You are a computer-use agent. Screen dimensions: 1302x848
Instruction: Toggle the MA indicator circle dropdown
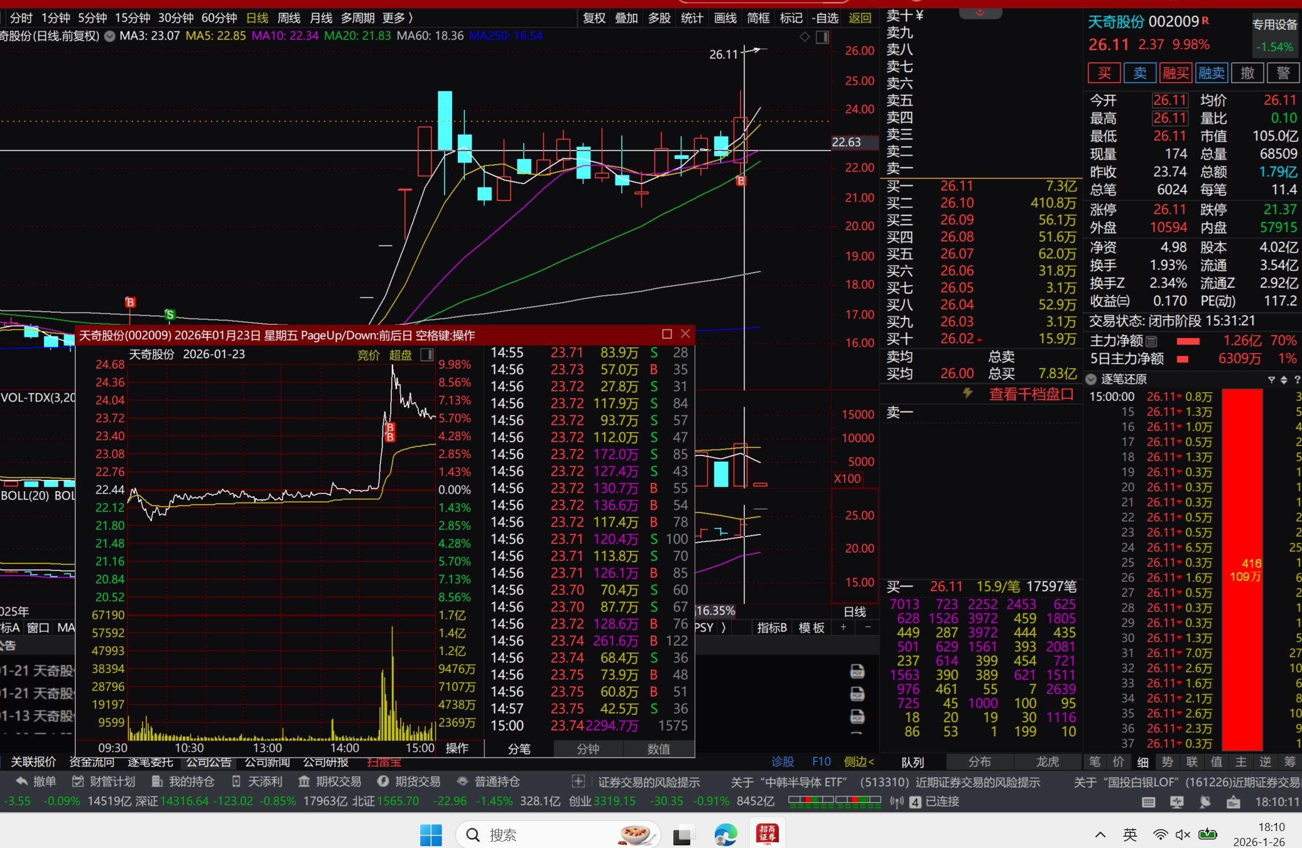(110, 36)
